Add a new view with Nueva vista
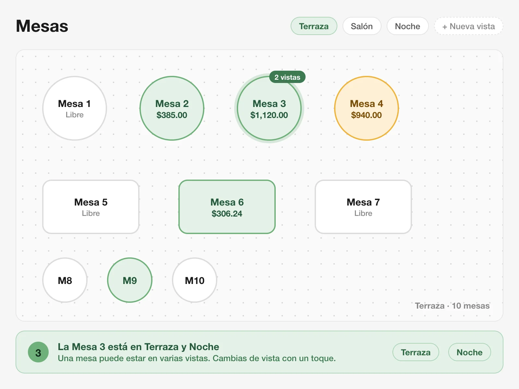 point(468,26)
